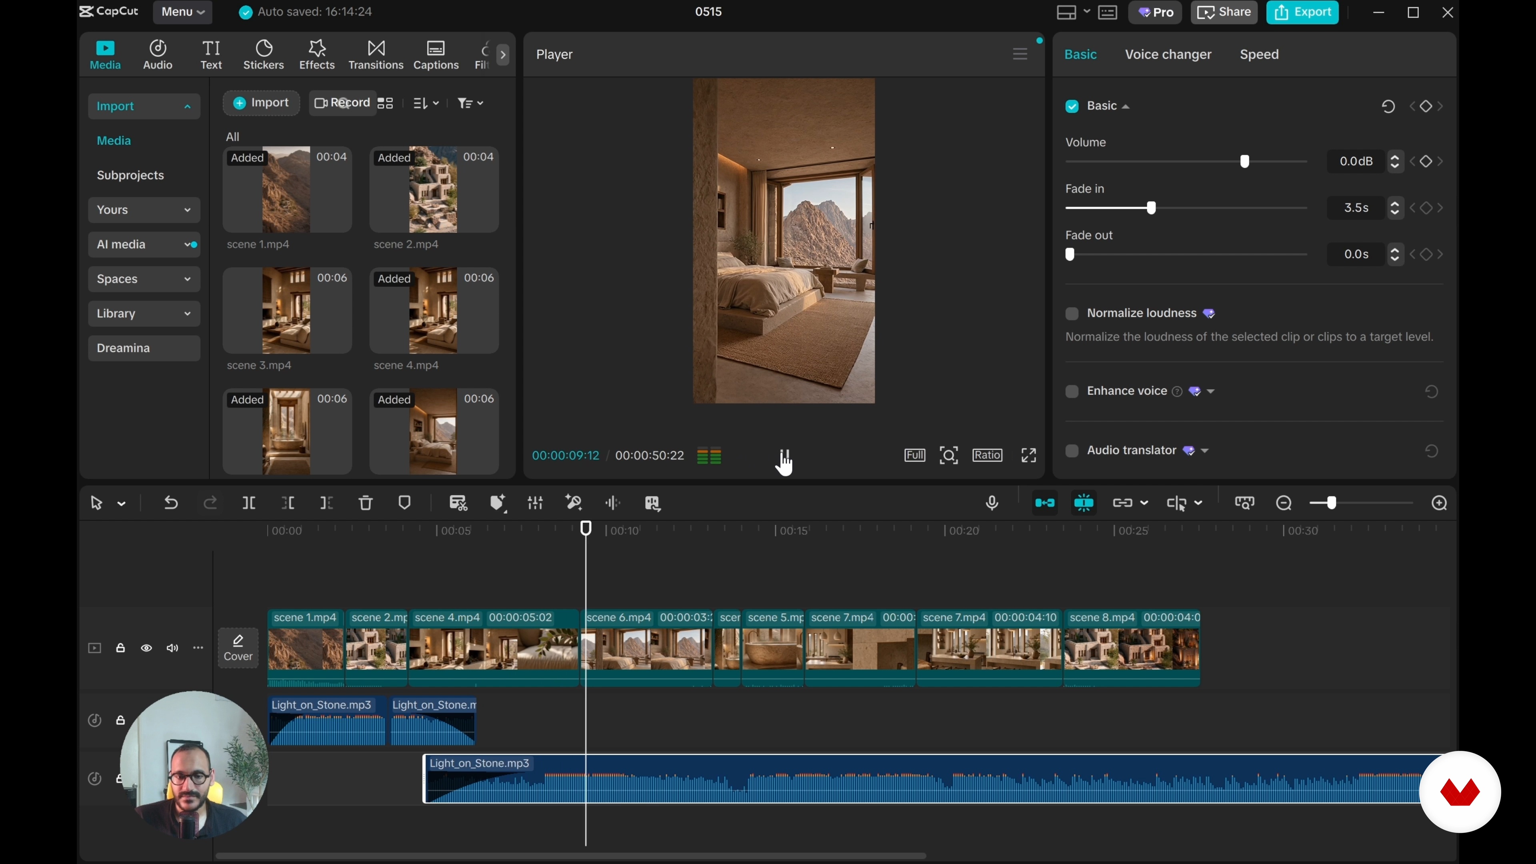Split the clip at the playhead

[x=249, y=503]
